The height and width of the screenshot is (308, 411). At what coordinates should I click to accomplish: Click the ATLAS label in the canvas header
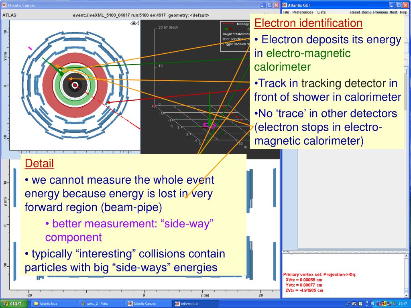[10, 15]
